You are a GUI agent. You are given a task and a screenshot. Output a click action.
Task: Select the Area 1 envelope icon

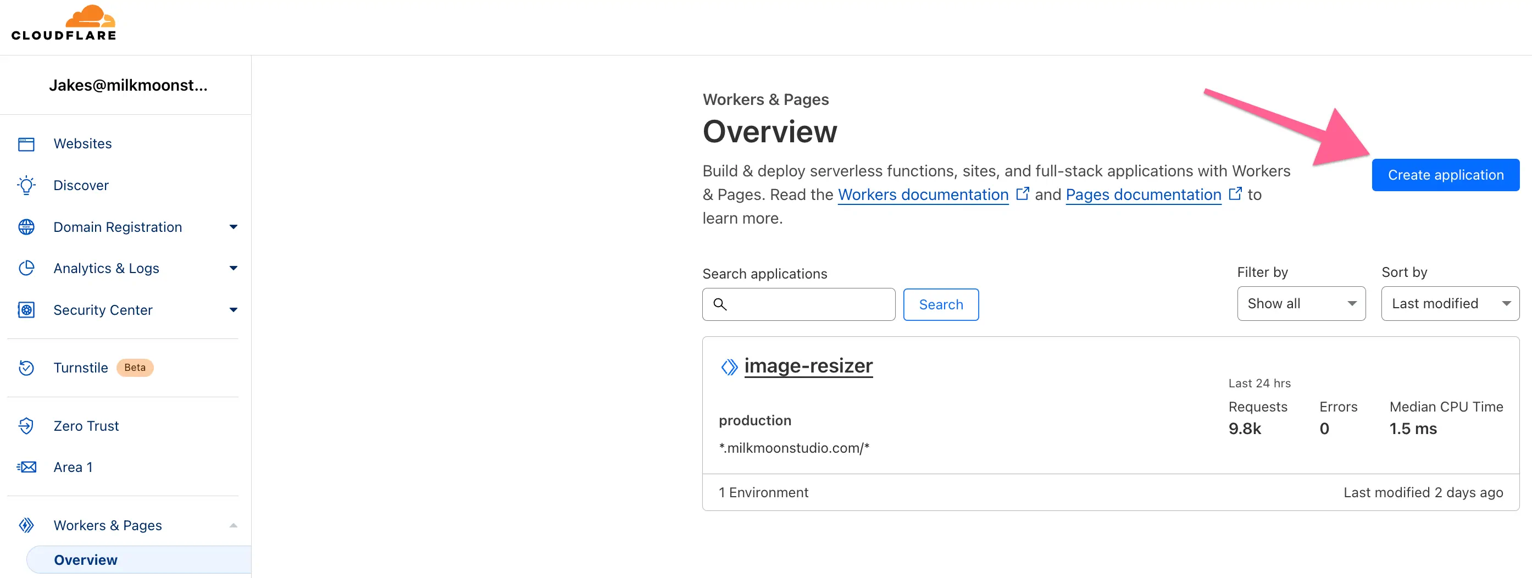point(26,467)
